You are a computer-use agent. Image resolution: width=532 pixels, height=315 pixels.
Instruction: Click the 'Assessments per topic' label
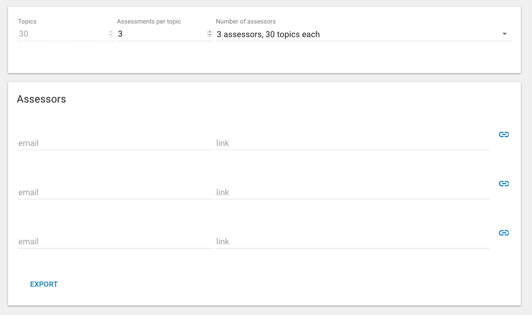(x=149, y=21)
